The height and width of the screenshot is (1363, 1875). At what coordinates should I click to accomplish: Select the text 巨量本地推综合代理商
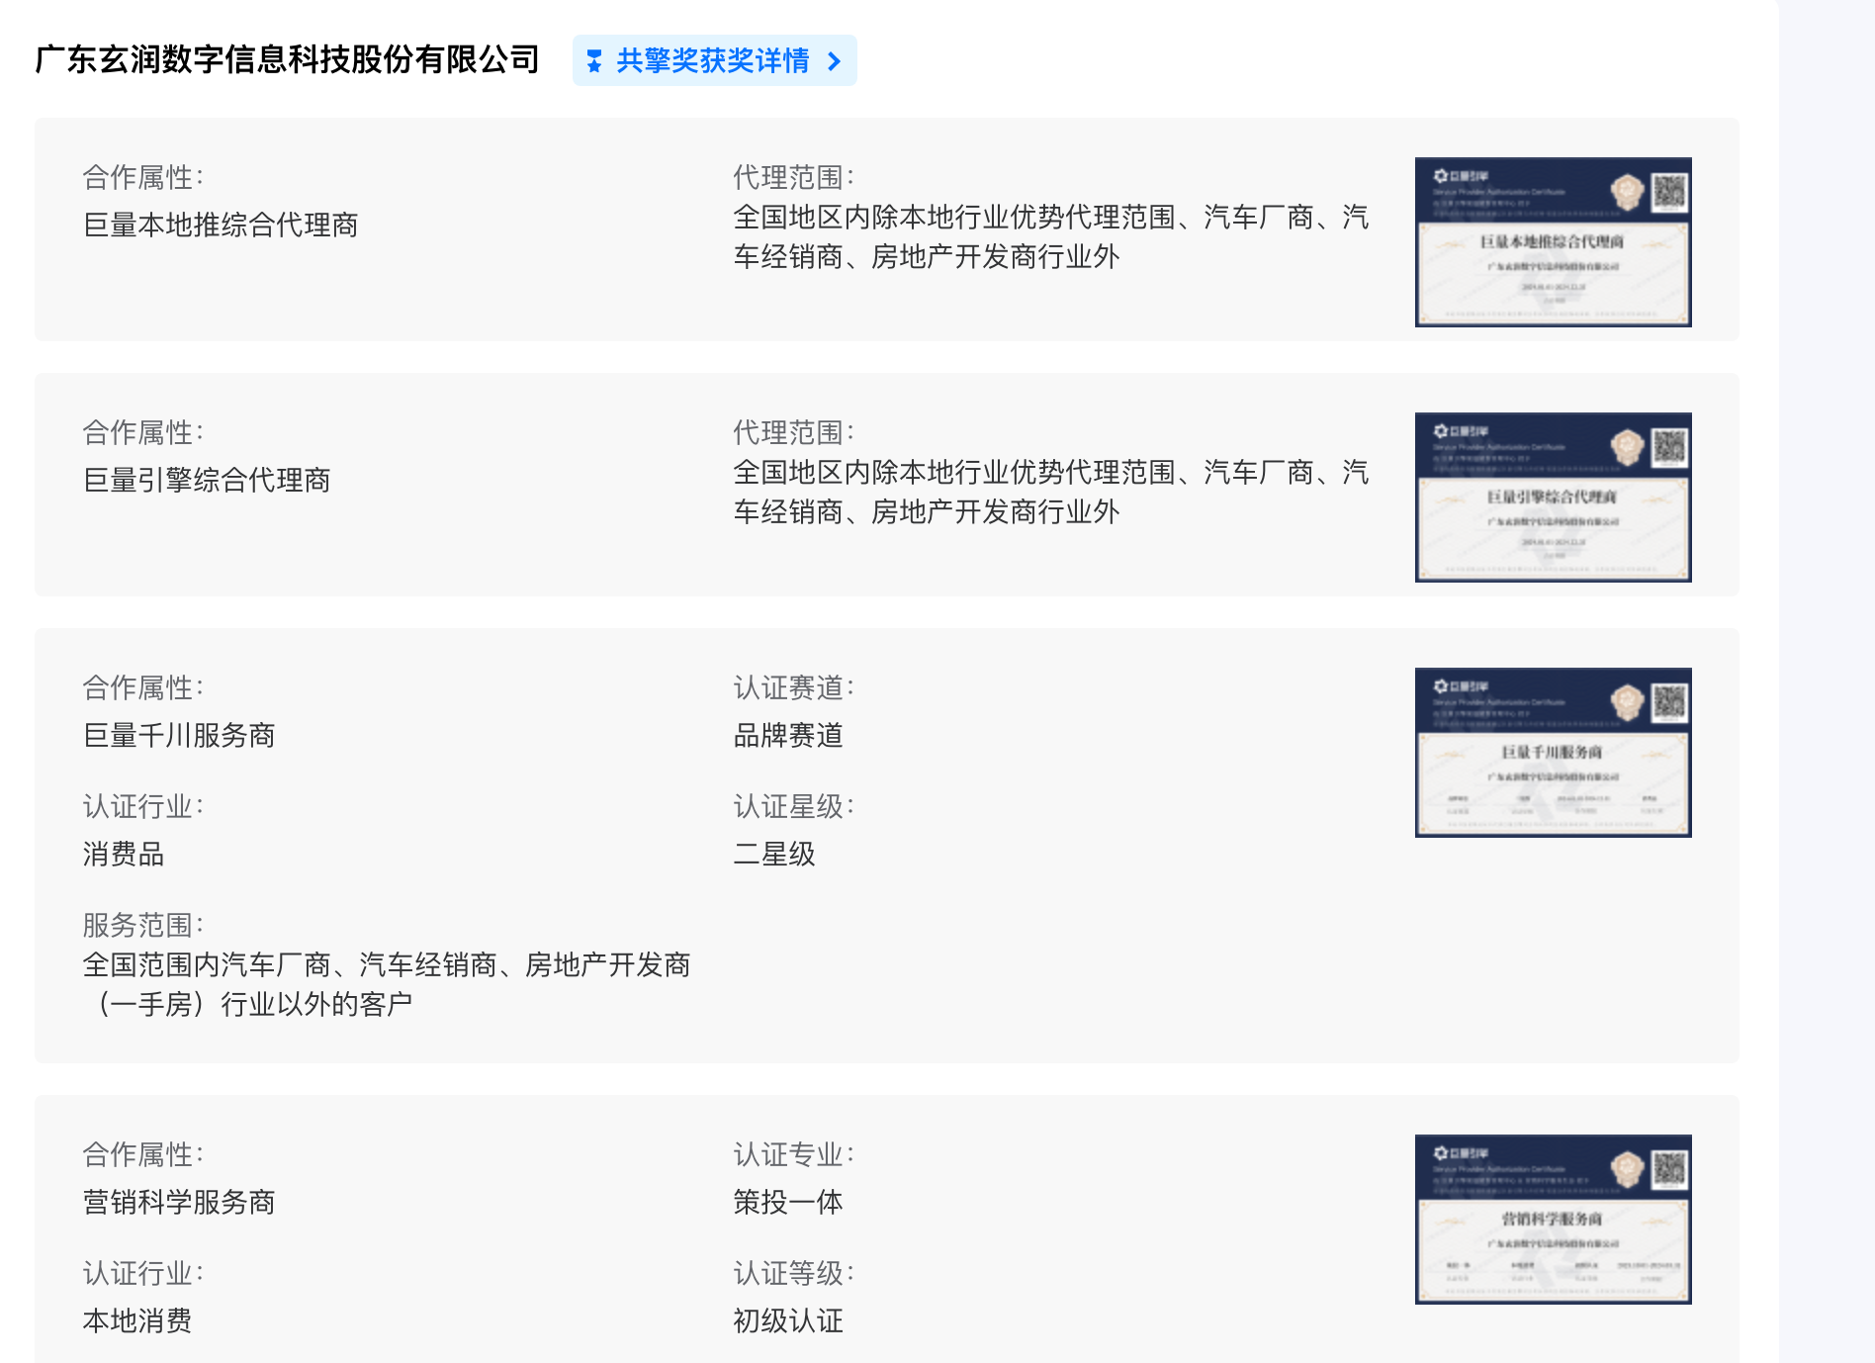221,225
